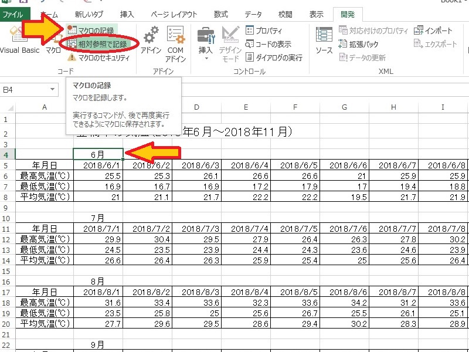469x352 pixels.
Task: Expand the 挿入 controls dropdown
Action: pos(206,44)
